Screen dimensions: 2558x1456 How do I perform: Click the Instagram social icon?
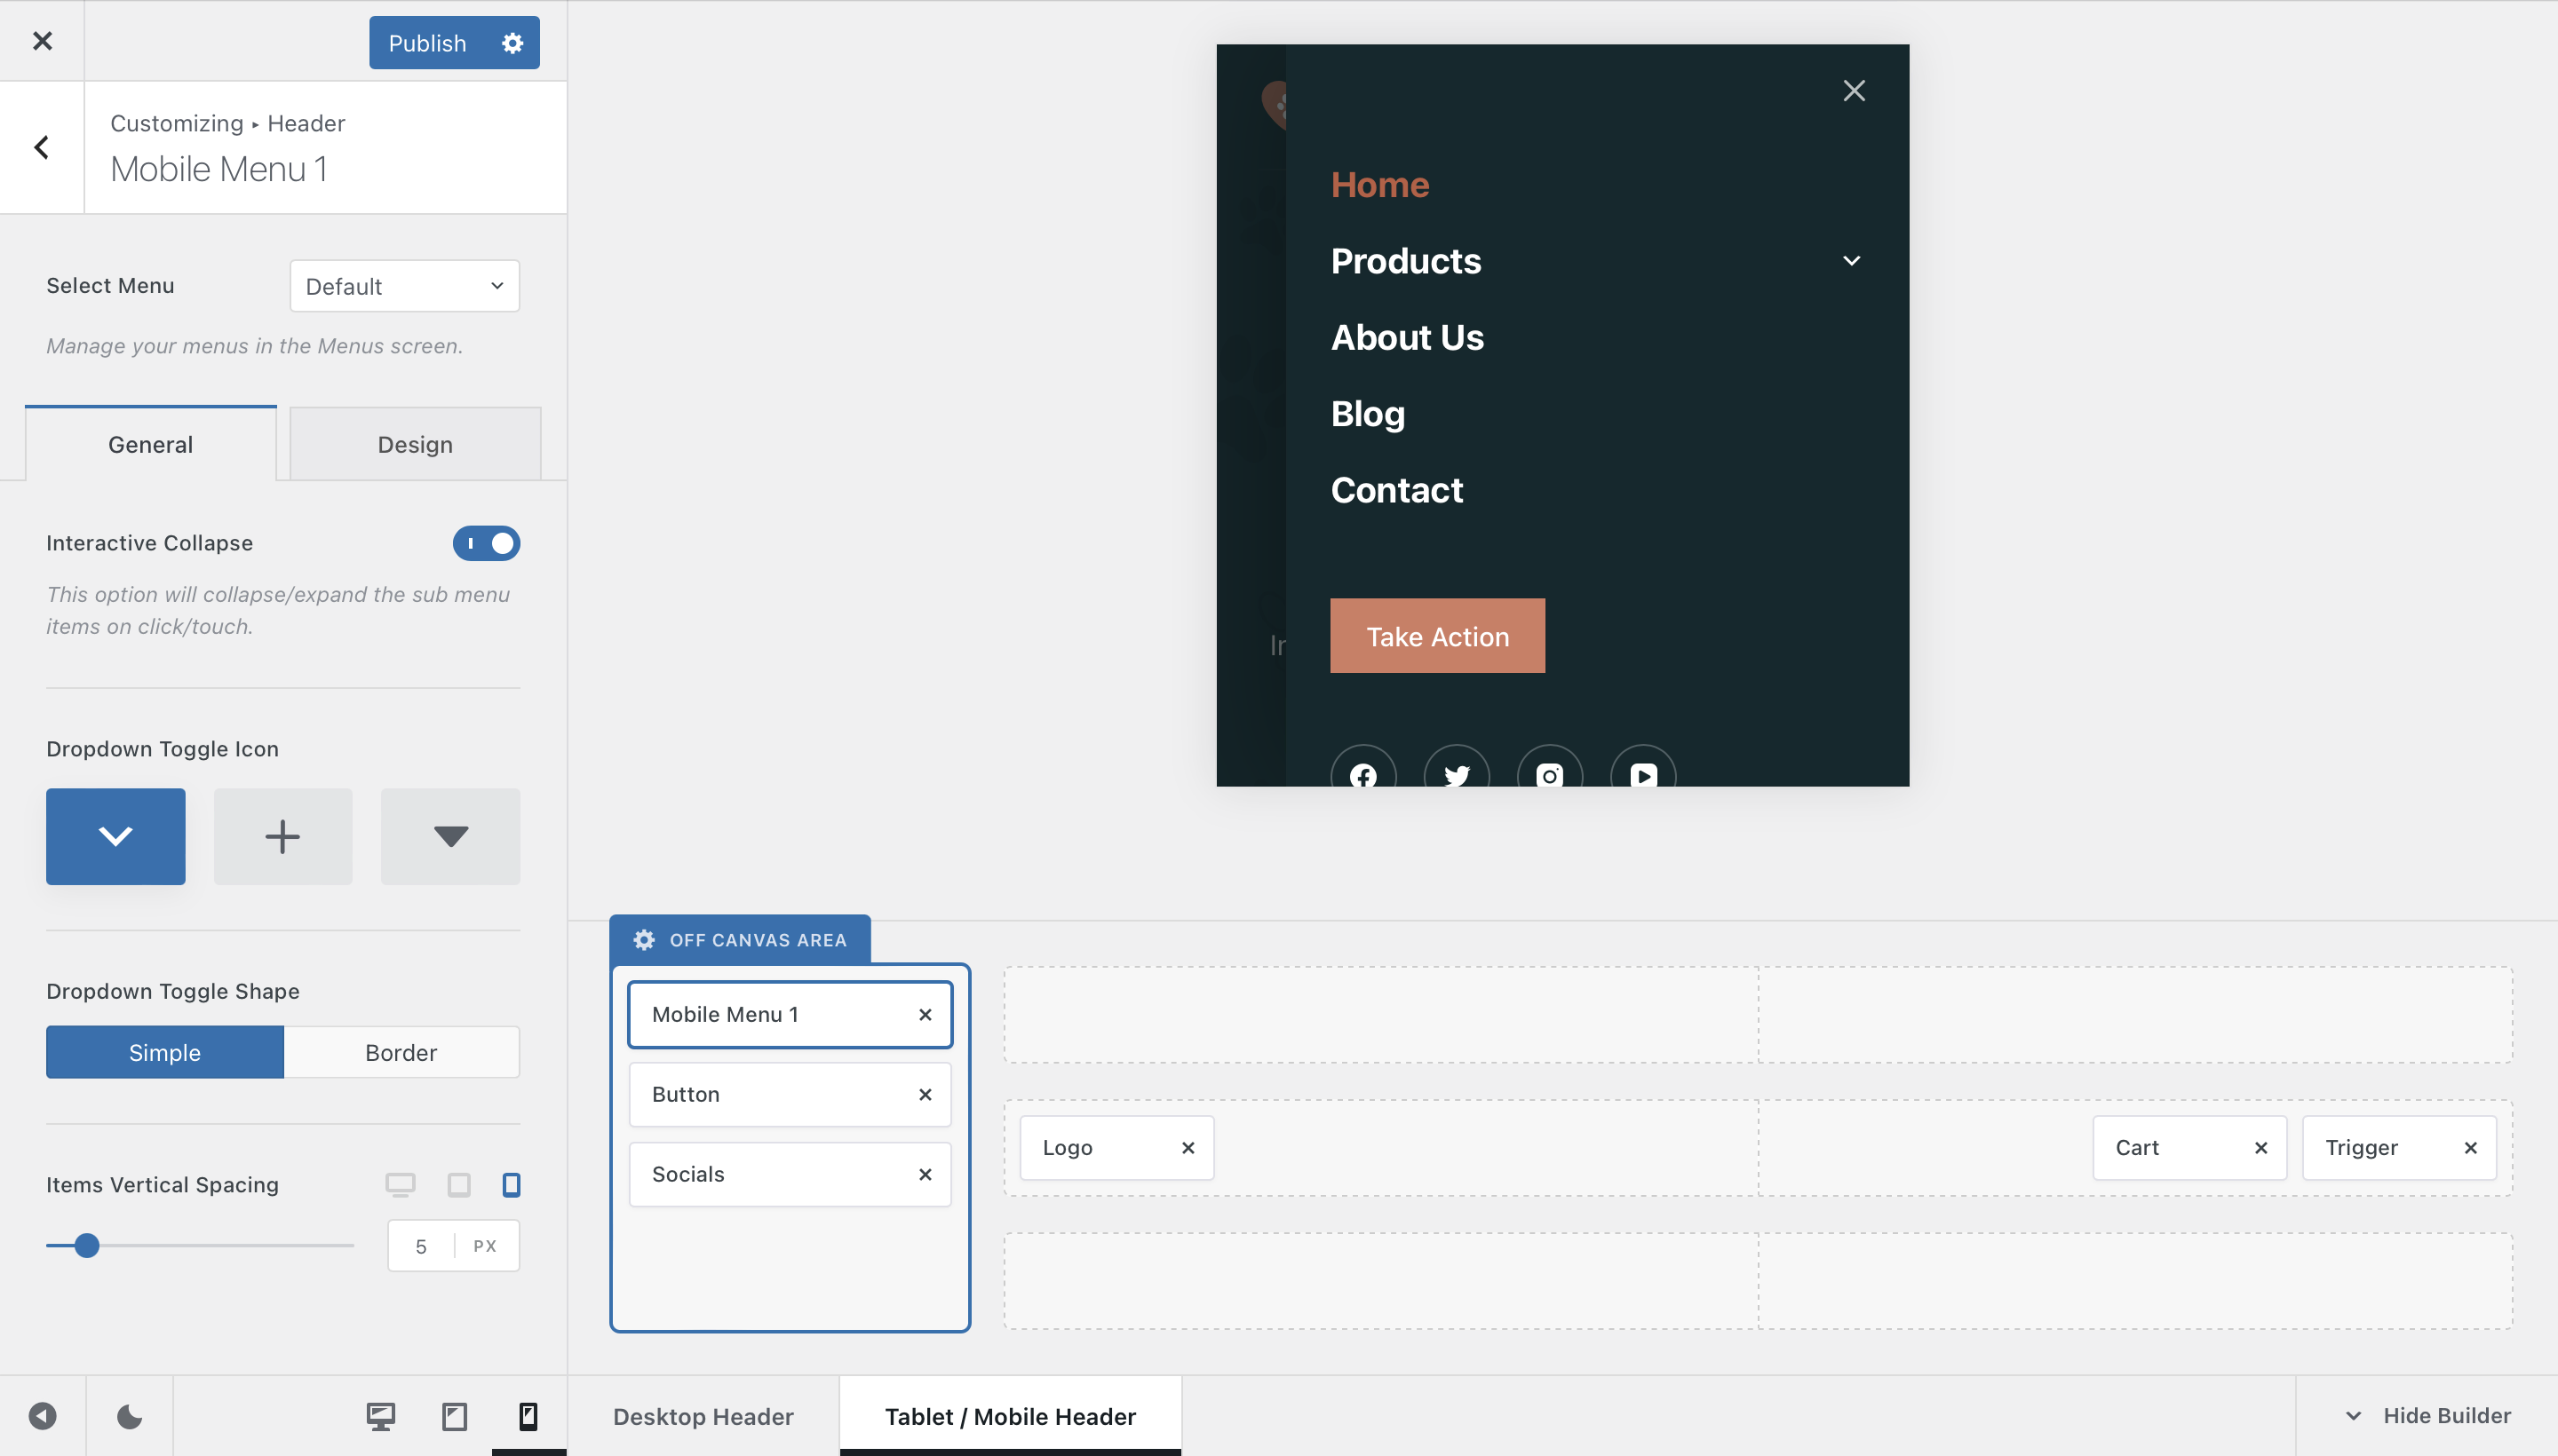coord(1550,768)
